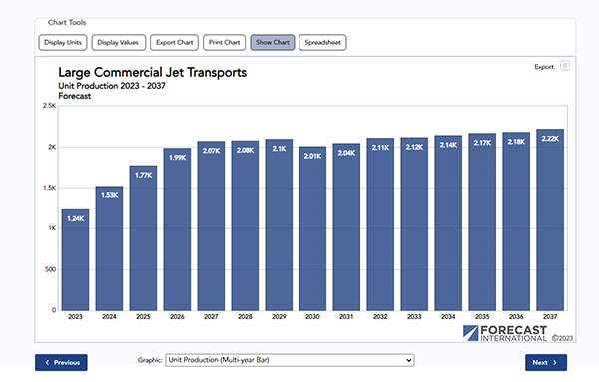This screenshot has height=382, width=599.
Task: Click the right chevron in Next button
Action: (x=555, y=362)
